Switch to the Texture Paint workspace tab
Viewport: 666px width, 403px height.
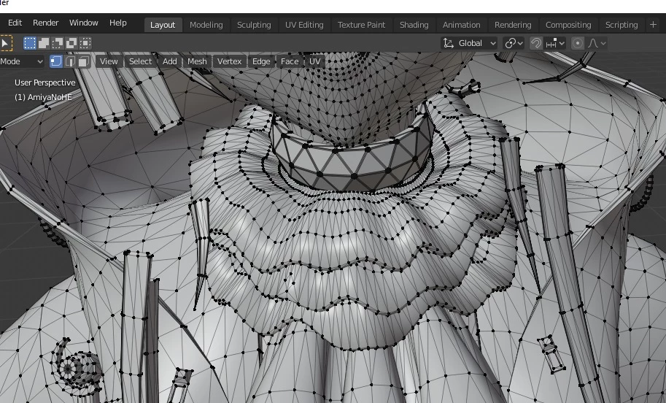click(x=362, y=25)
